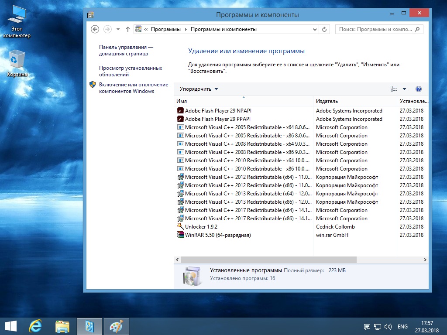Click publisher win.rar GmbH cell
This screenshot has width=447, height=335.
pyautogui.click(x=332, y=235)
